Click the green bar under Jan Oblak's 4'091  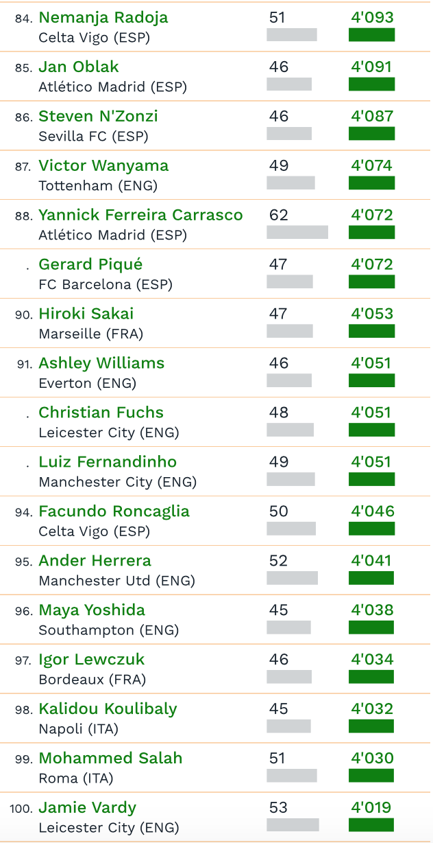[371, 84]
